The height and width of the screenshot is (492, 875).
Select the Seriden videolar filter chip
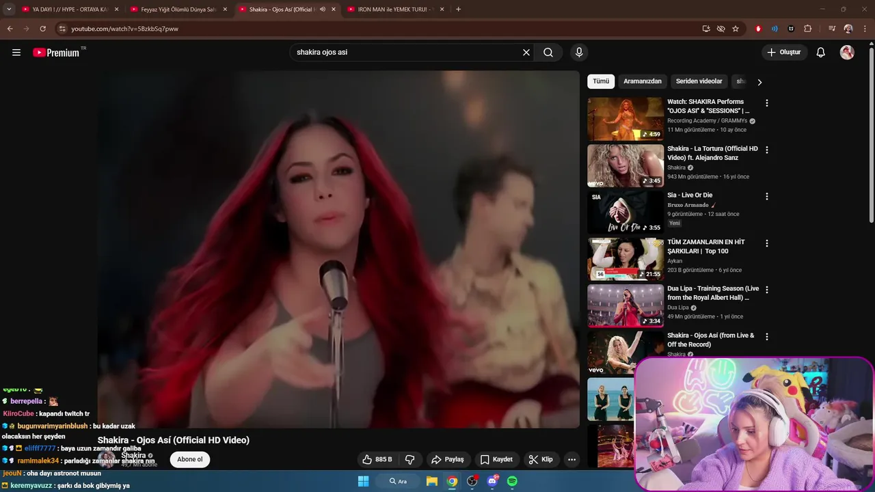click(x=699, y=81)
